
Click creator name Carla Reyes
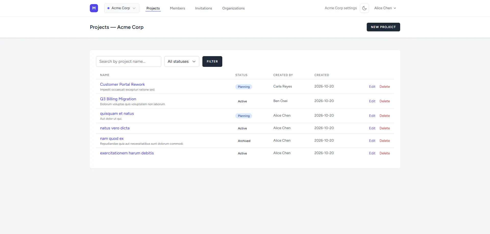(x=283, y=86)
